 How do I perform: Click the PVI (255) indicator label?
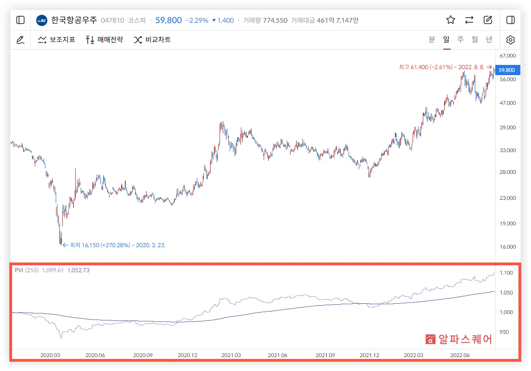click(x=27, y=270)
